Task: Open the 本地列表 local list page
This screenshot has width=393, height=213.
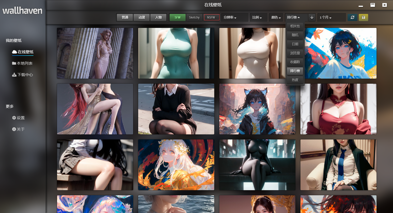Action: coord(22,63)
